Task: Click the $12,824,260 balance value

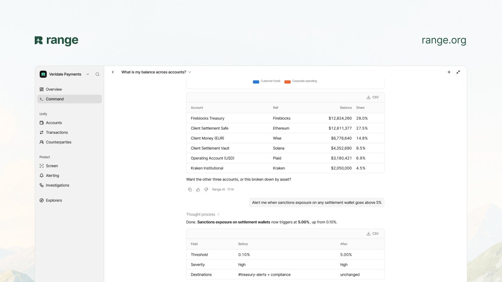Action: tap(340, 118)
